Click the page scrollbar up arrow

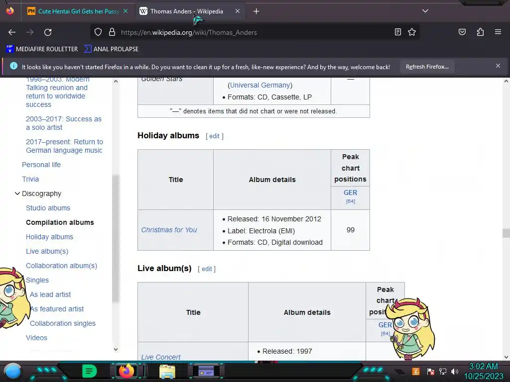[x=506, y=81]
